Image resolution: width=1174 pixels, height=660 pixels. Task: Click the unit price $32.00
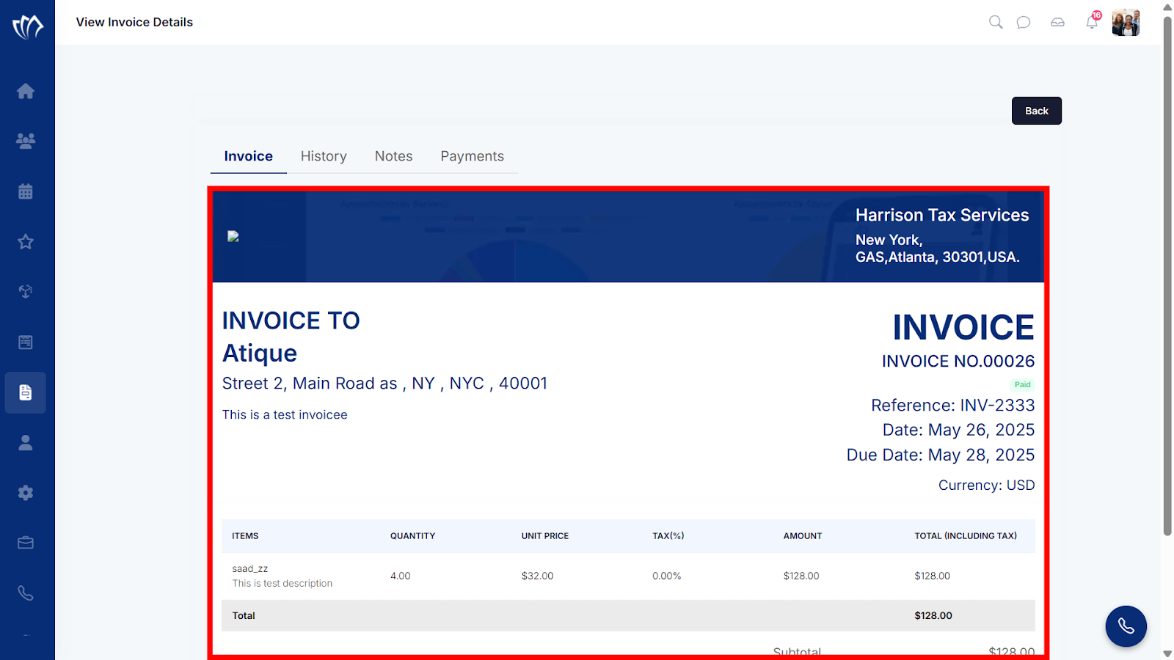[x=537, y=576]
